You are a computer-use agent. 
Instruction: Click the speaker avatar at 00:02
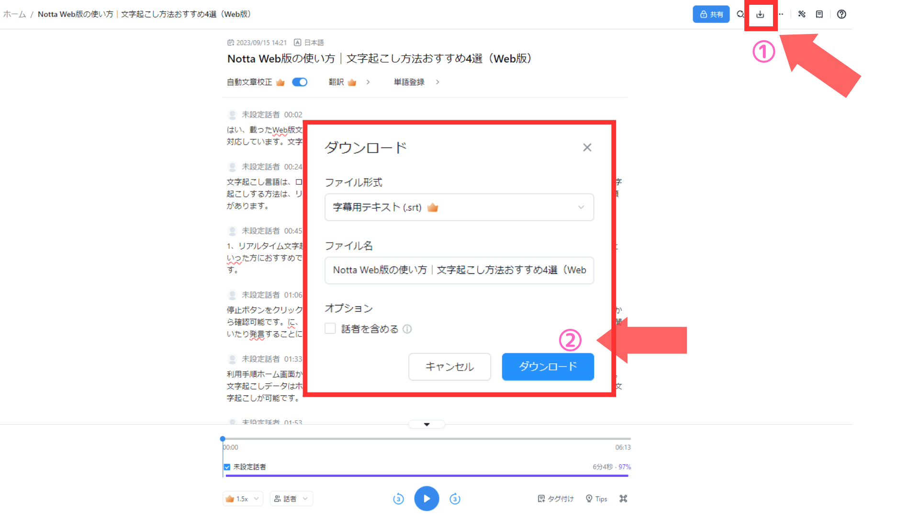tap(232, 115)
